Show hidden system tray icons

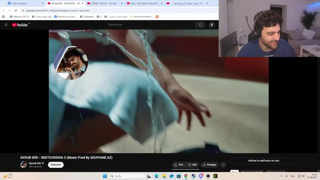point(281,176)
